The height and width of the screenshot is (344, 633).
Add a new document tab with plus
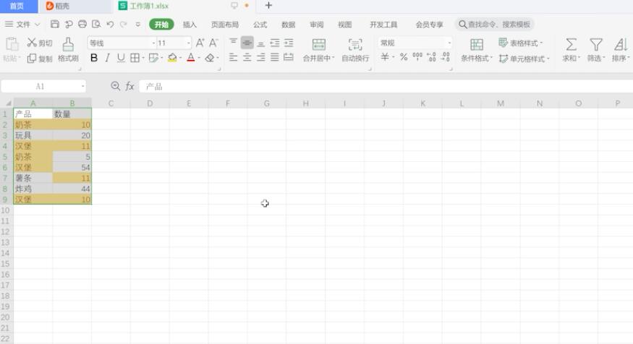point(268,6)
